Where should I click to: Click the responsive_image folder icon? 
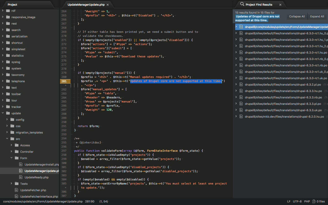click(8, 17)
